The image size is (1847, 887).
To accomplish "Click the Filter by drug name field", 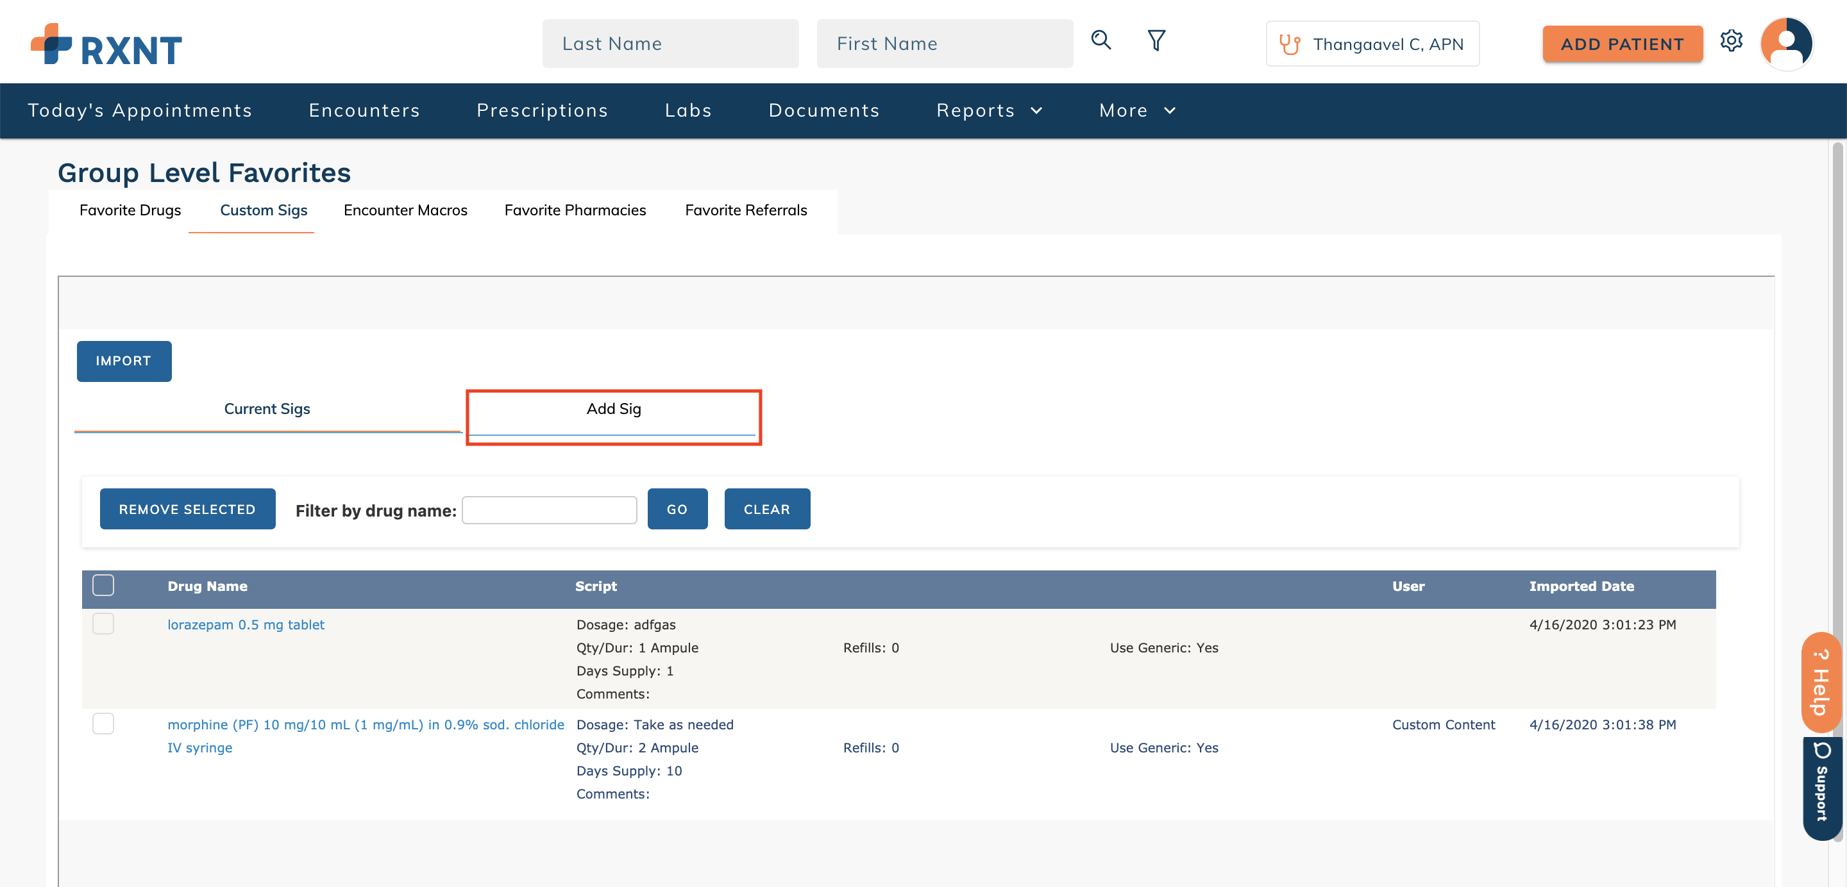I will click(x=549, y=510).
